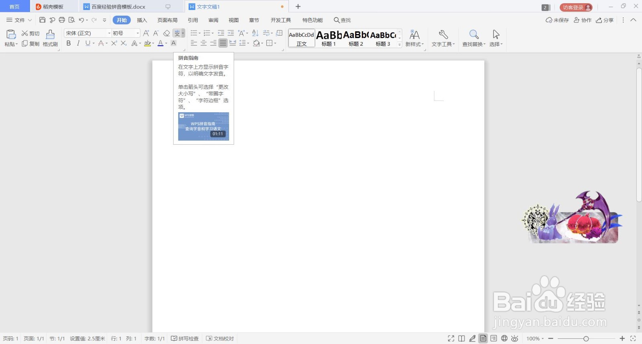
Task: Open the font size dropdown
Action: pos(138,33)
